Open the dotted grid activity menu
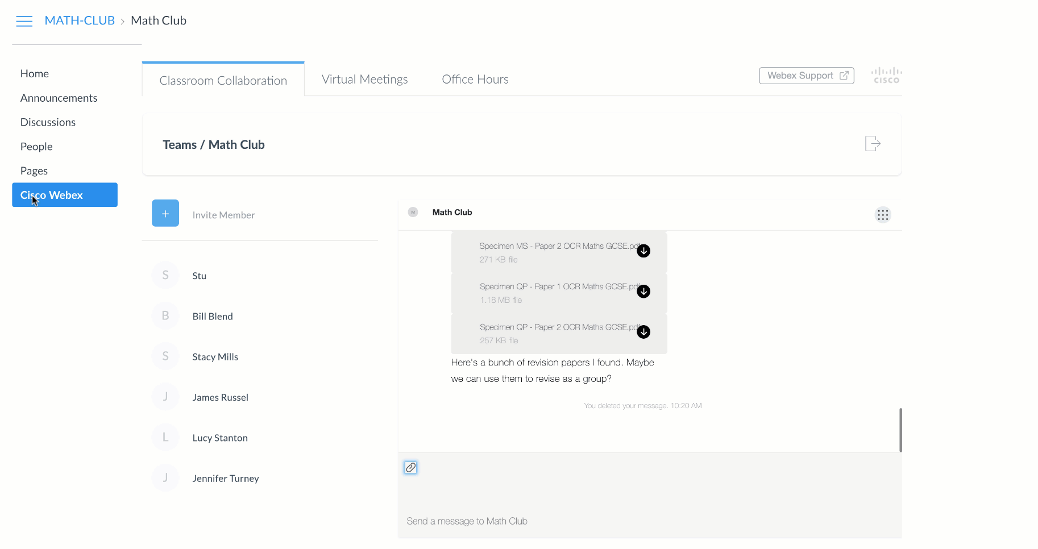 pyautogui.click(x=882, y=215)
